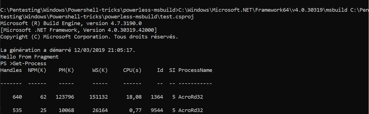Click the .NET Framework version line
This screenshot has width=369, height=114.
pos(79,30)
